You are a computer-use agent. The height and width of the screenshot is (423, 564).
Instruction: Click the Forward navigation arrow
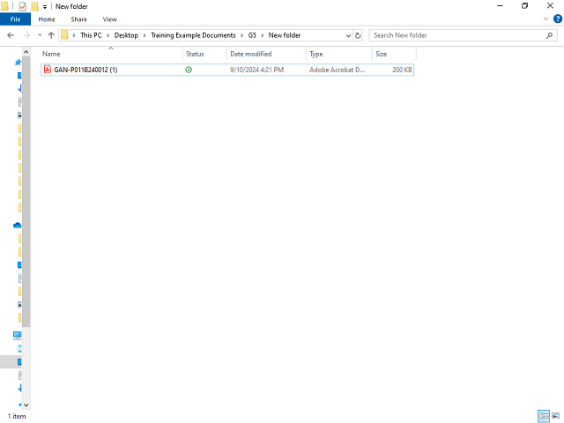pos(26,35)
